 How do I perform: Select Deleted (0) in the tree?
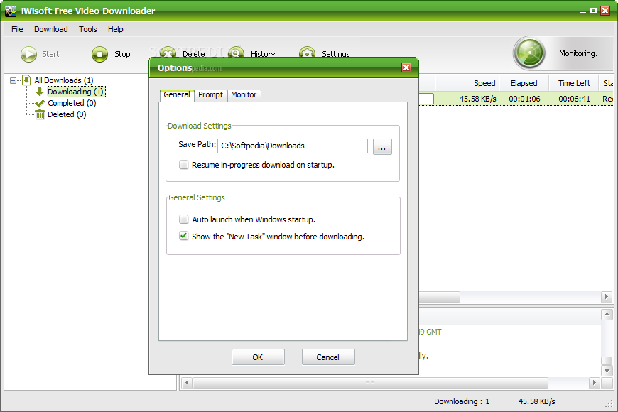coord(67,115)
